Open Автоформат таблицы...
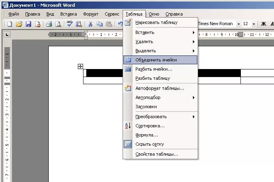274x182 pixels. click(161, 88)
